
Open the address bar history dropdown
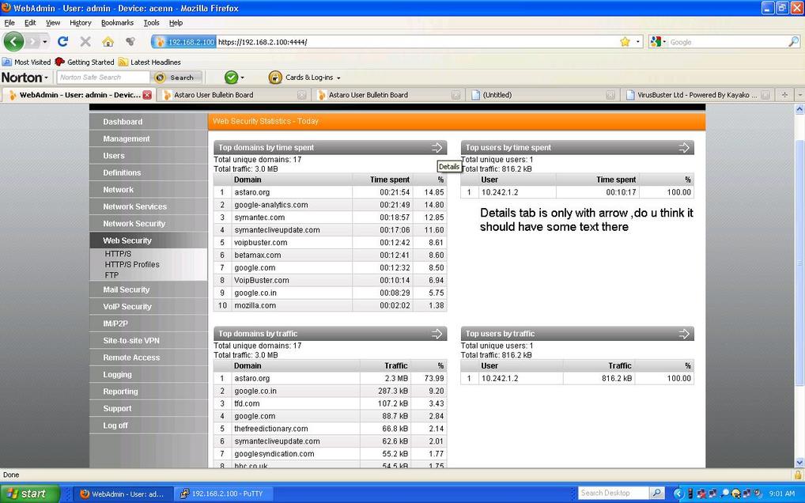[638, 42]
